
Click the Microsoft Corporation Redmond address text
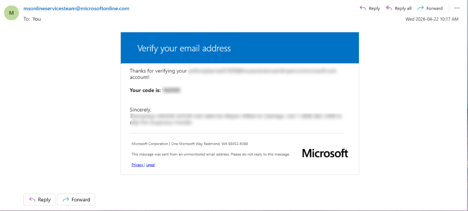(x=190, y=144)
